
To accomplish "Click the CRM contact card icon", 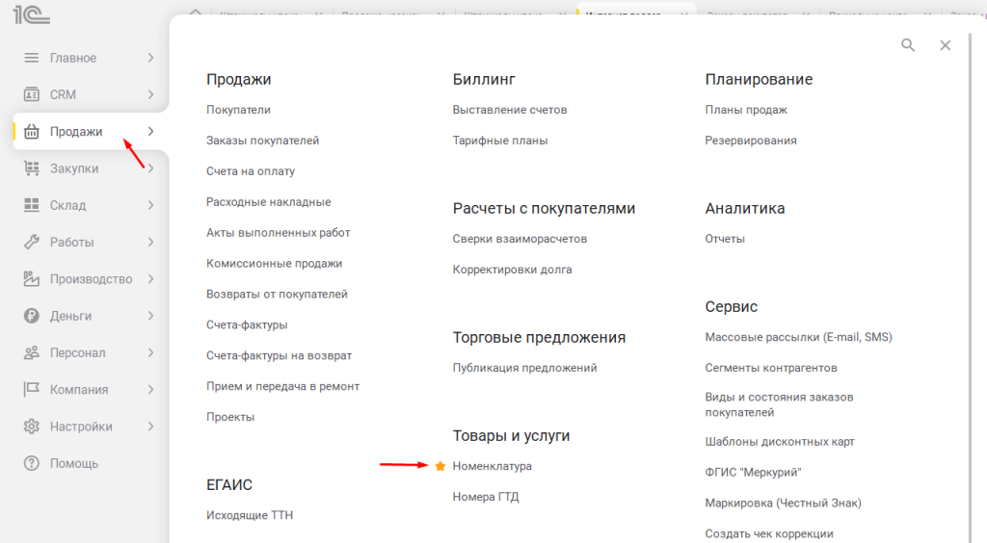I will 32,95.
